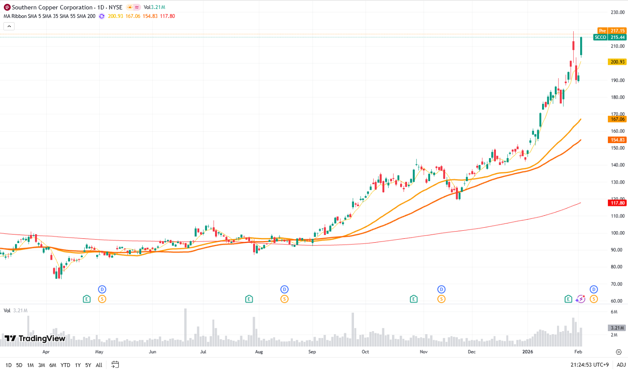Select the 1Y time range
628x370 pixels.
point(78,365)
